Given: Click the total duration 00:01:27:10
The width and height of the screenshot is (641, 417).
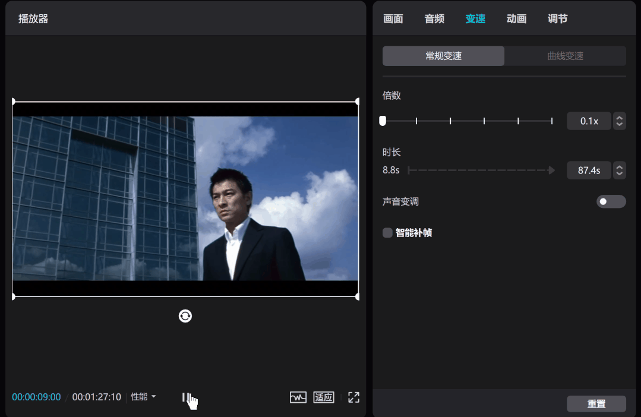Looking at the screenshot, I should 97,397.
